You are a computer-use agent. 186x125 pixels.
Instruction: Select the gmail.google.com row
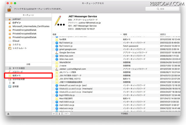pos(116,49)
